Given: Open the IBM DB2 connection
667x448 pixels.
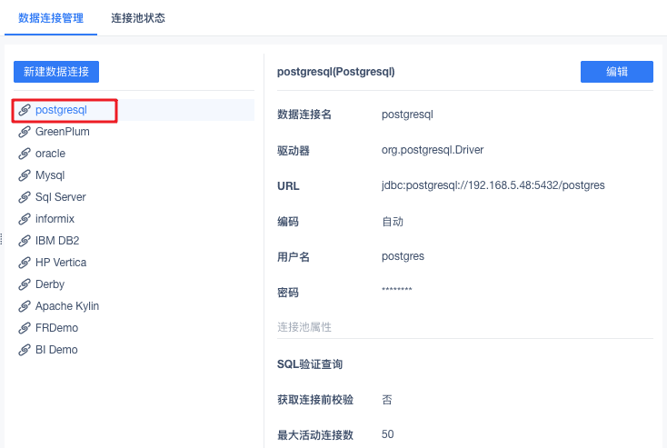Looking at the screenshot, I should 57,241.
